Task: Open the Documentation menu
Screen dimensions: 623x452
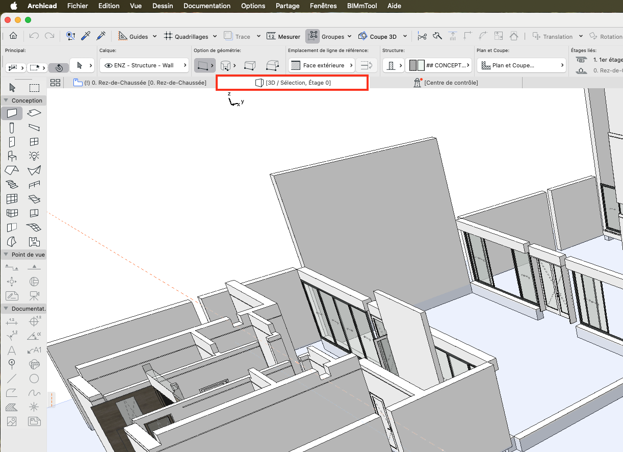Action: (x=206, y=6)
